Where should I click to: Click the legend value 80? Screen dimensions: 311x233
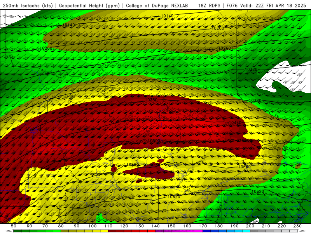pyautogui.click(x=61, y=226)
